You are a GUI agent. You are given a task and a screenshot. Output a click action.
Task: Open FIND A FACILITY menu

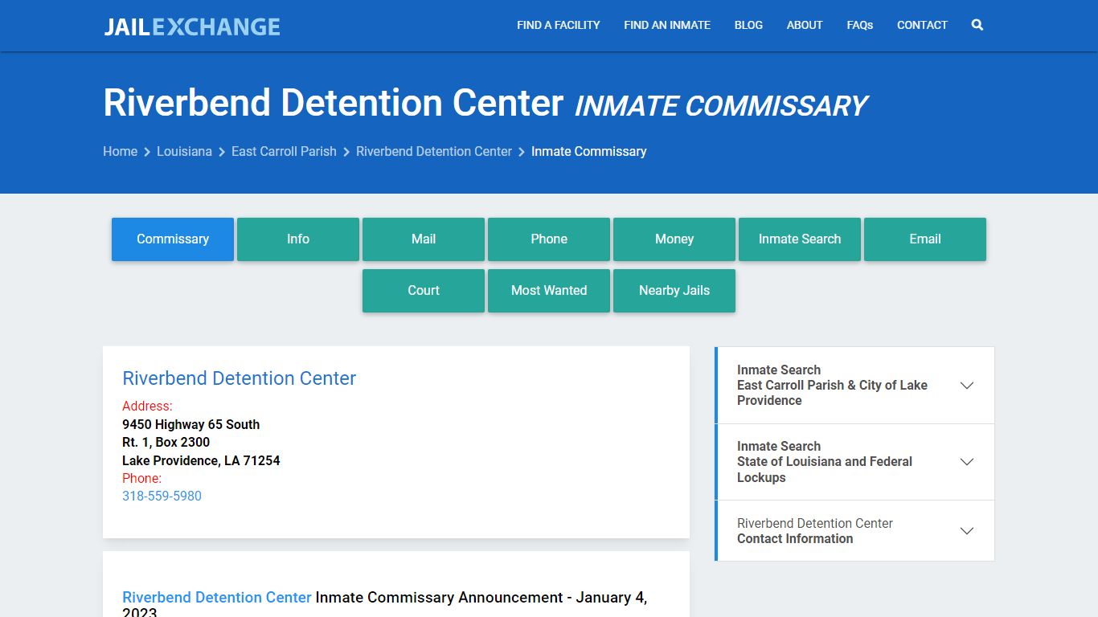point(559,25)
